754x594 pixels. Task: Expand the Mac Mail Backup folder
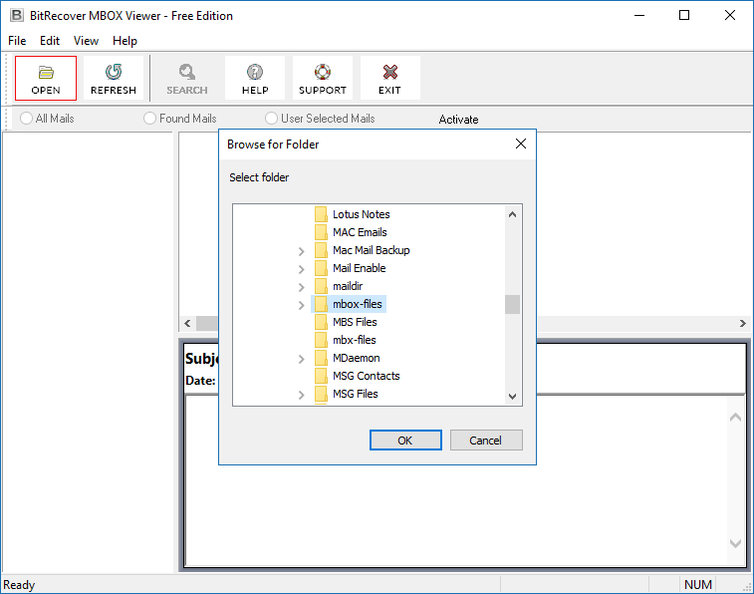[x=302, y=251]
